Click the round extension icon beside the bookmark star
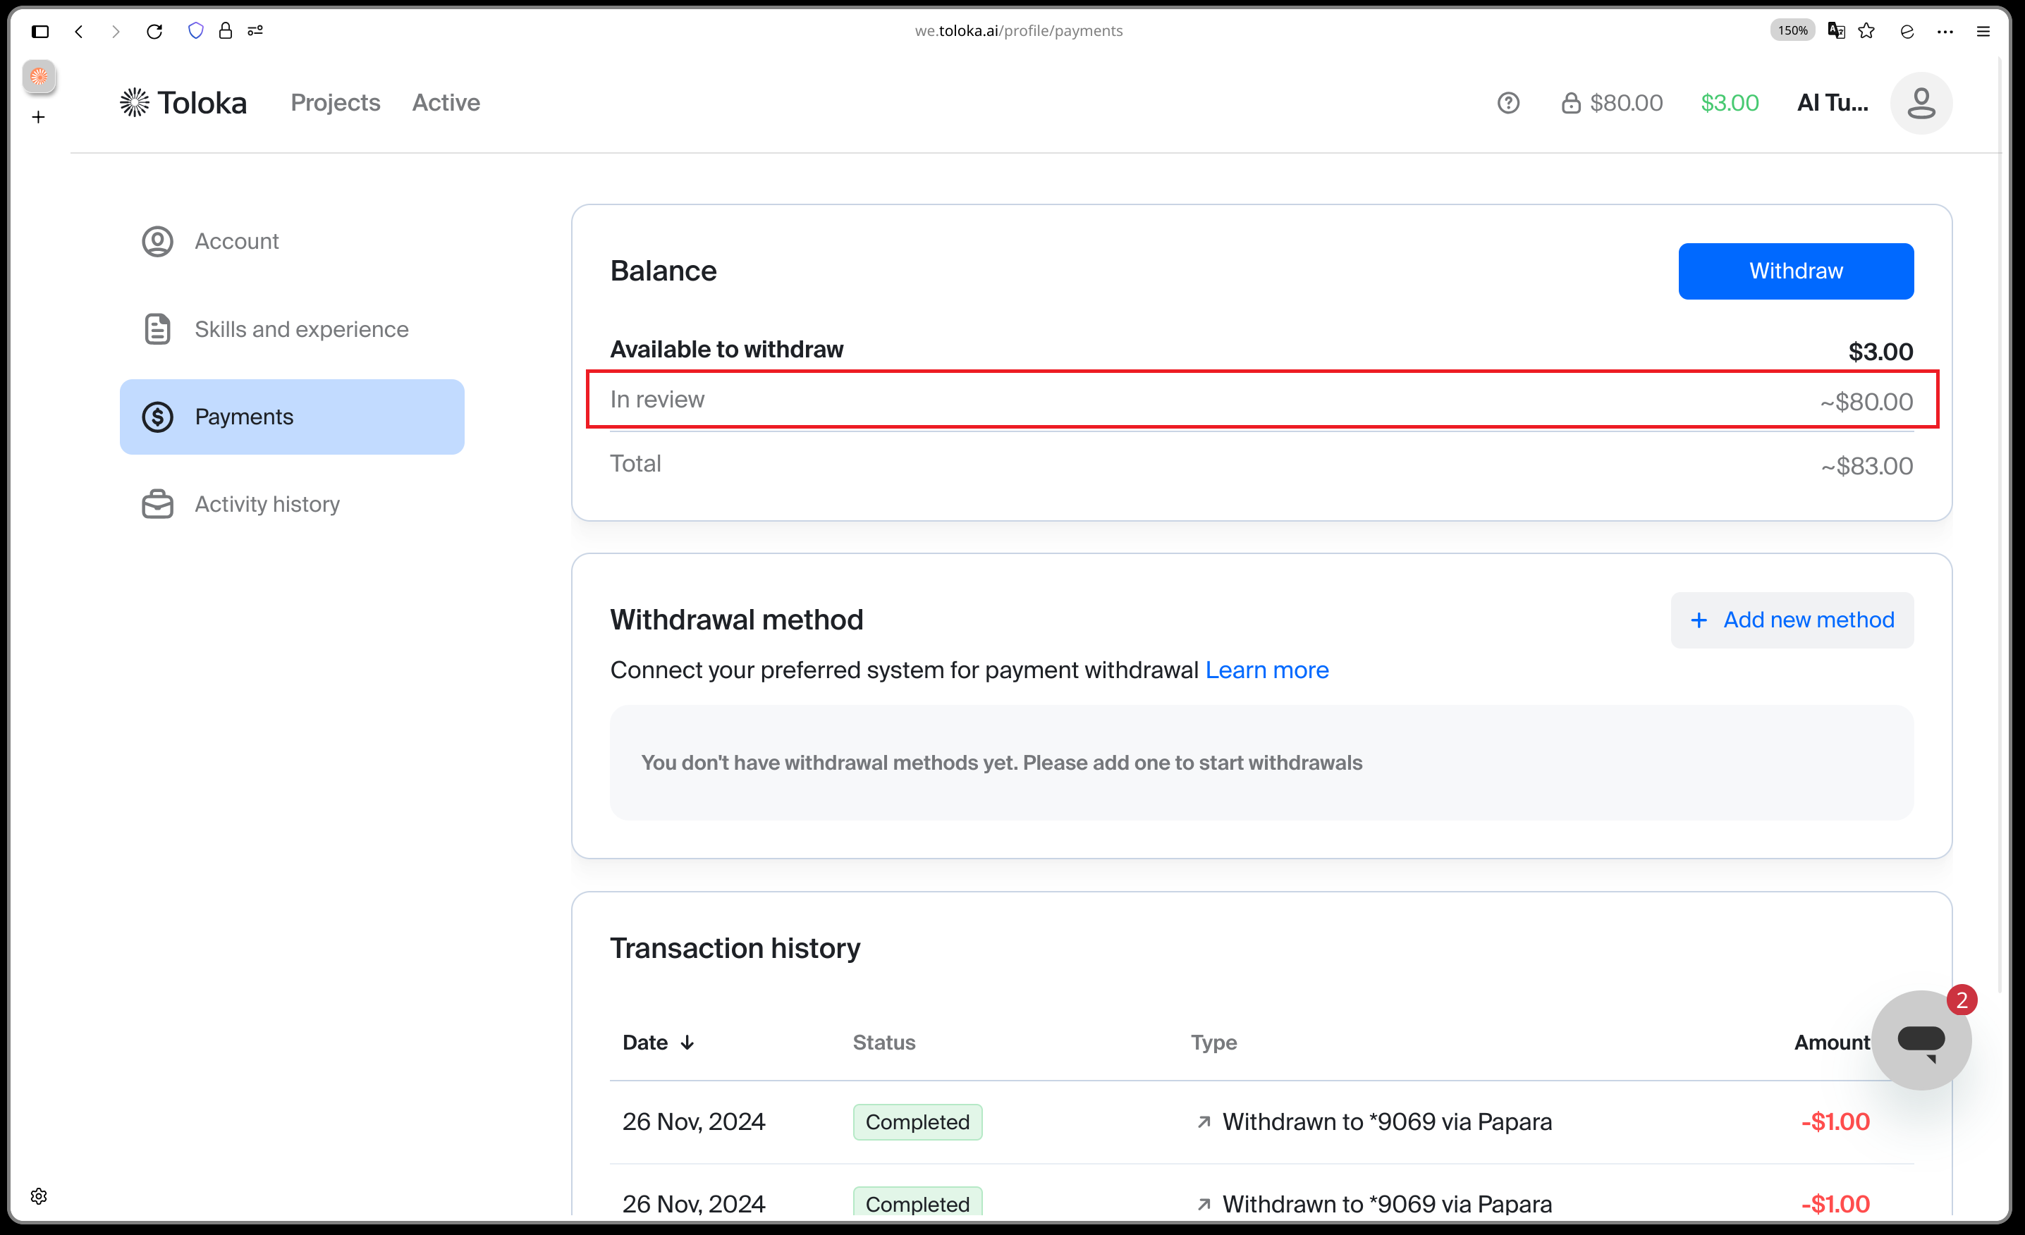Screen dimensions: 2025x1235 [1907, 31]
